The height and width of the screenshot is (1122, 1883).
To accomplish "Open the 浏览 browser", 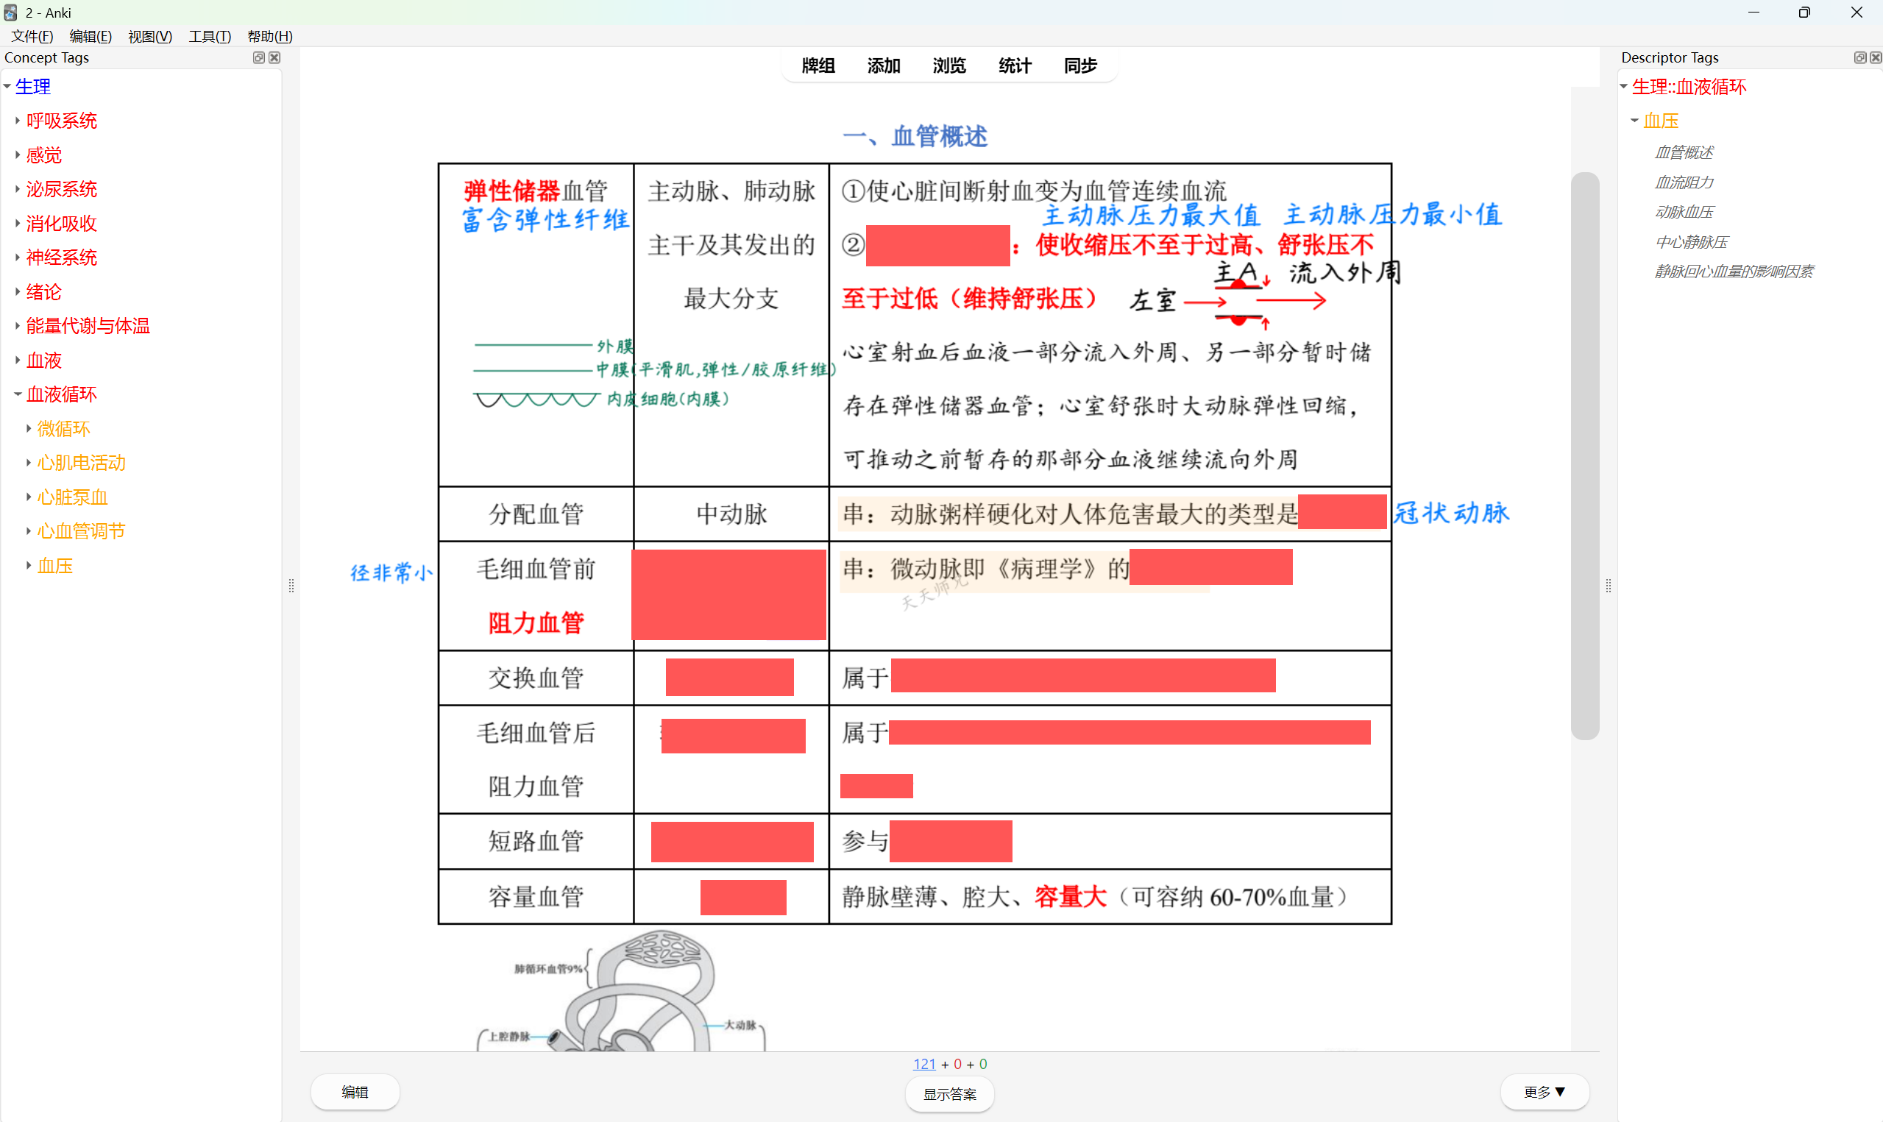I will [949, 65].
